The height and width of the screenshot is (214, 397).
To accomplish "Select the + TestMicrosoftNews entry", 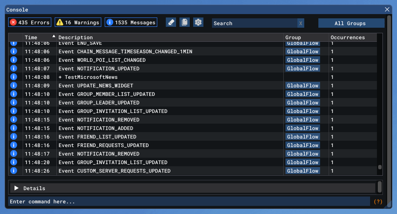I will 88,77.
